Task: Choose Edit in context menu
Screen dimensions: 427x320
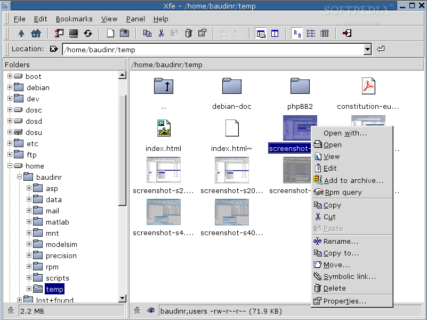Action: tap(352, 169)
